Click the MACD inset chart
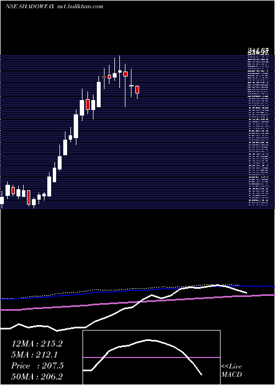275x385 pixels. pos(151,358)
